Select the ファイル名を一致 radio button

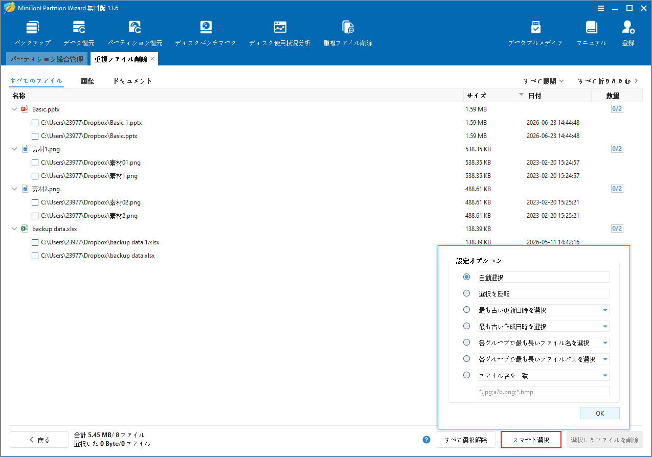tap(466, 375)
